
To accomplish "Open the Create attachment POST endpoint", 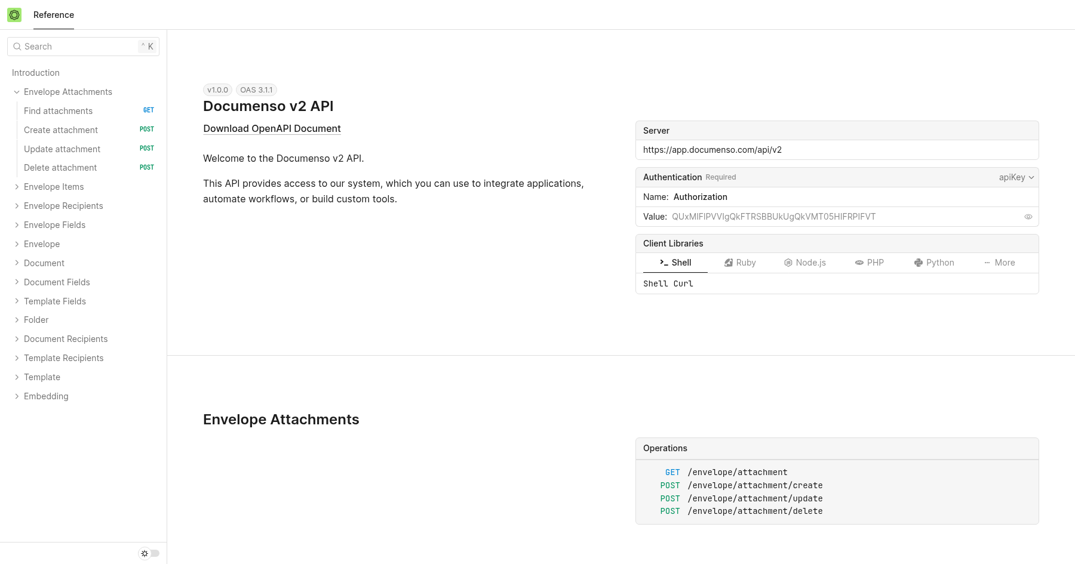I will 88,130.
